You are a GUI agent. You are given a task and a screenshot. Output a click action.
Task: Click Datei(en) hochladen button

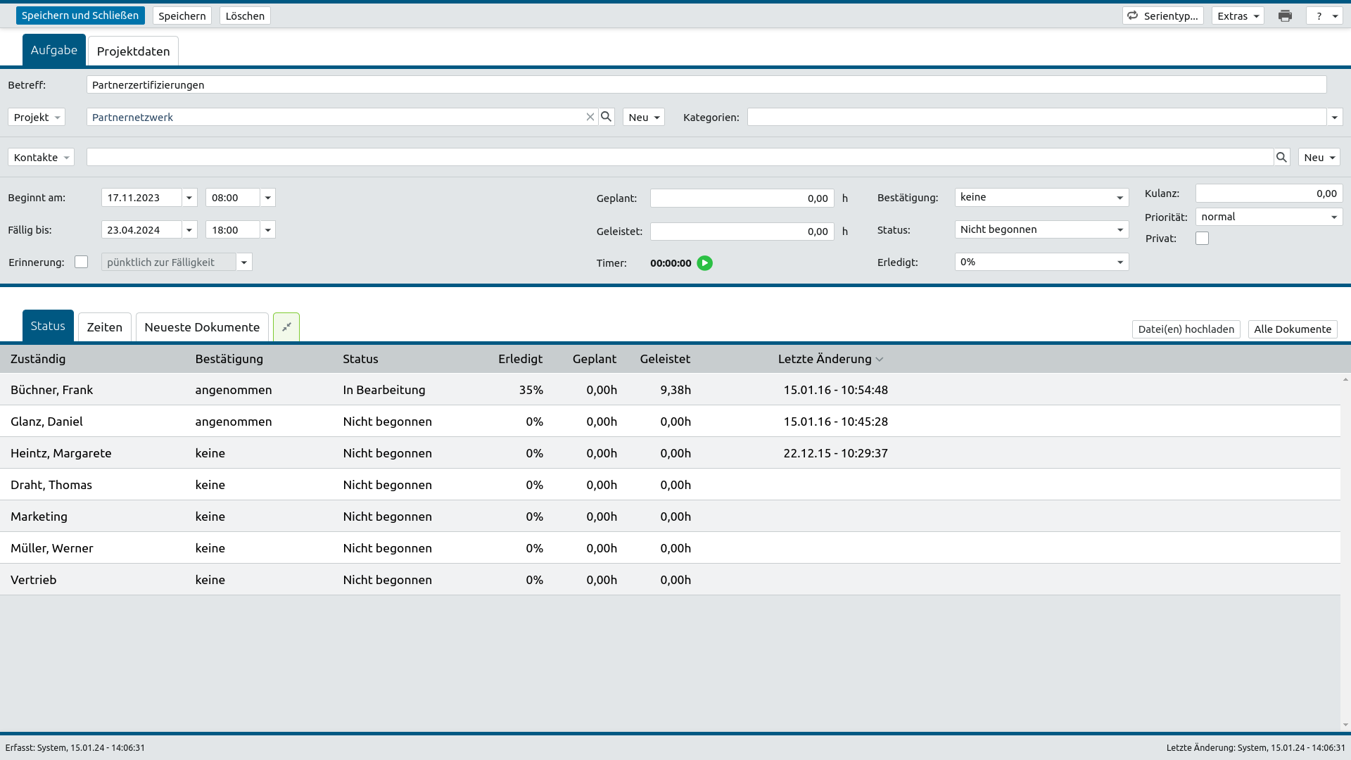point(1186,329)
